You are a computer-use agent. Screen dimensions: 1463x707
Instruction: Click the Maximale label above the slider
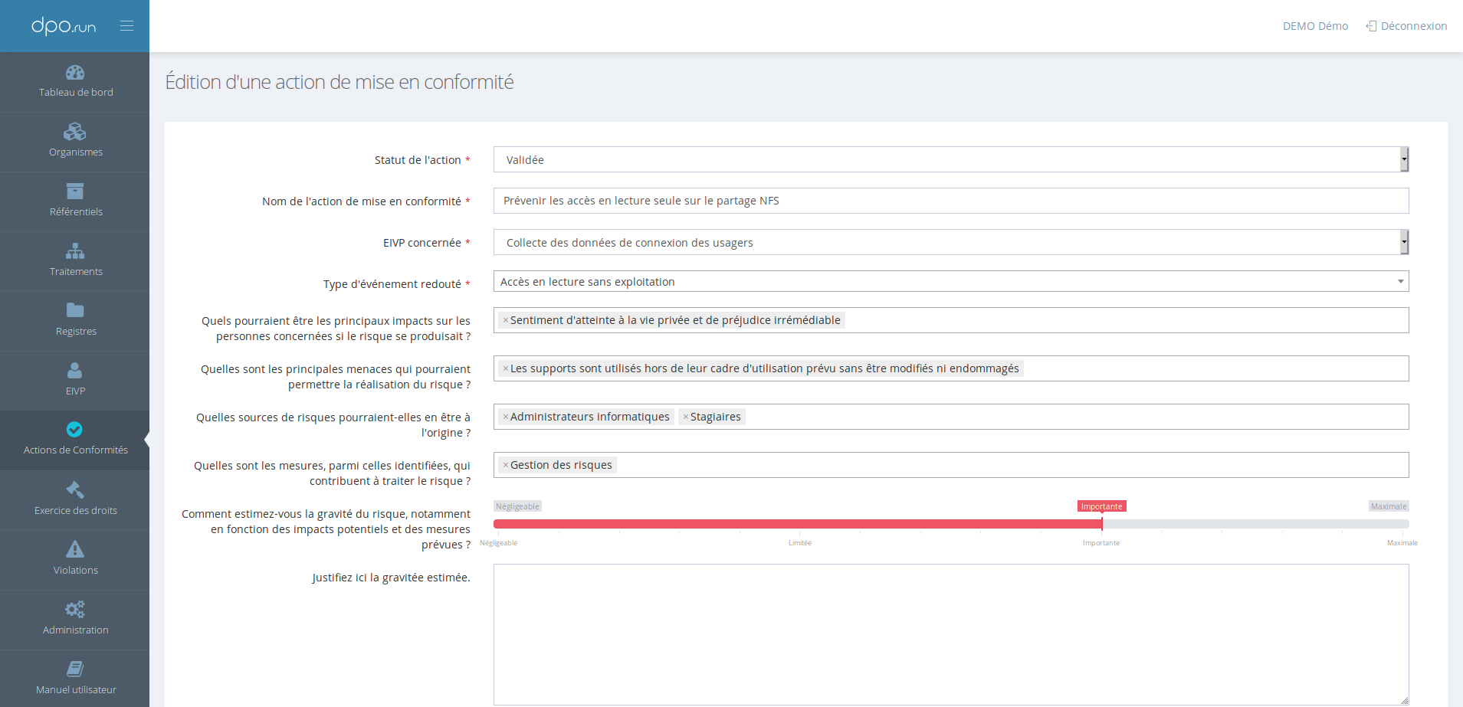pyautogui.click(x=1389, y=506)
